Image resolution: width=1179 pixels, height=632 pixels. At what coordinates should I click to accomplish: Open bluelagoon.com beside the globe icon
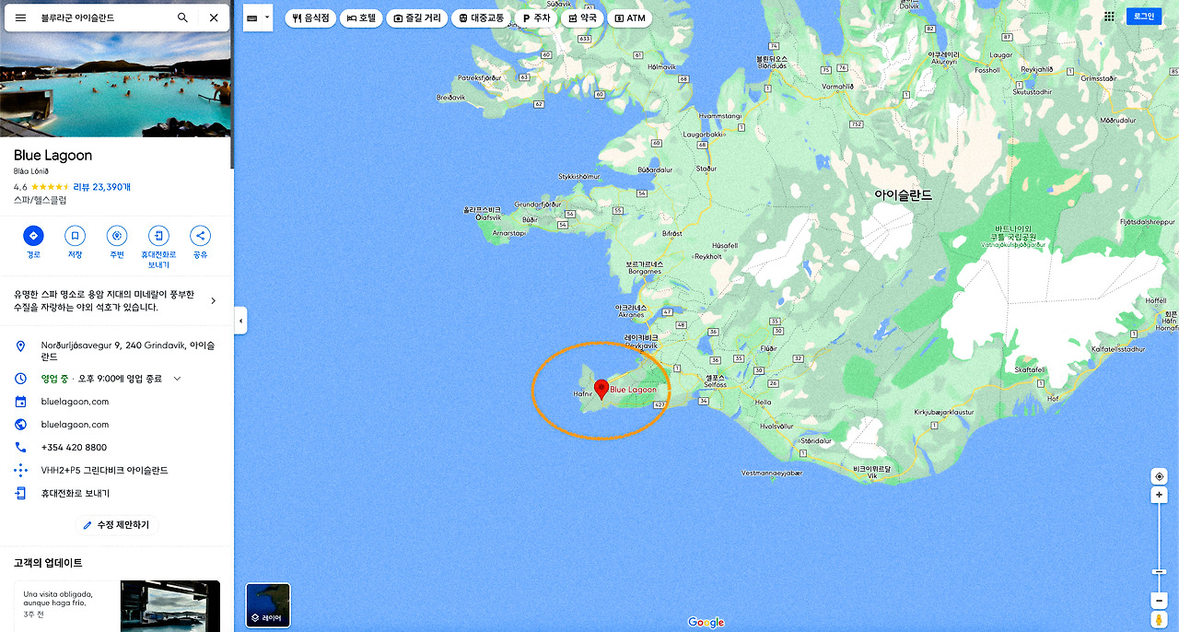(76, 425)
